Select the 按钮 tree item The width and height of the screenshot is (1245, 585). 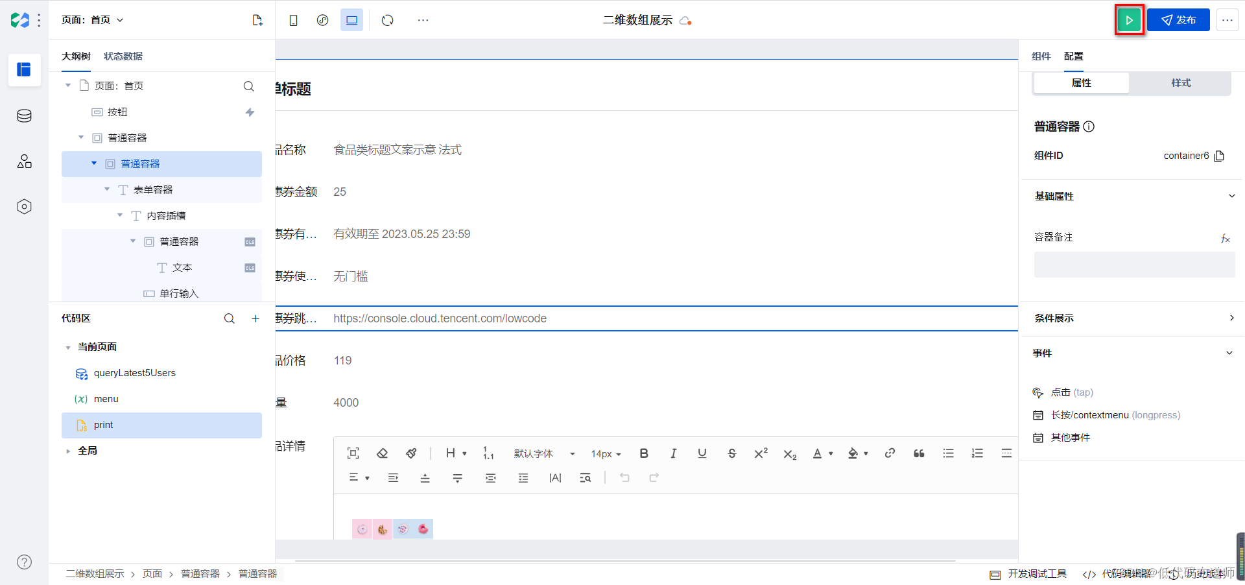tap(117, 112)
